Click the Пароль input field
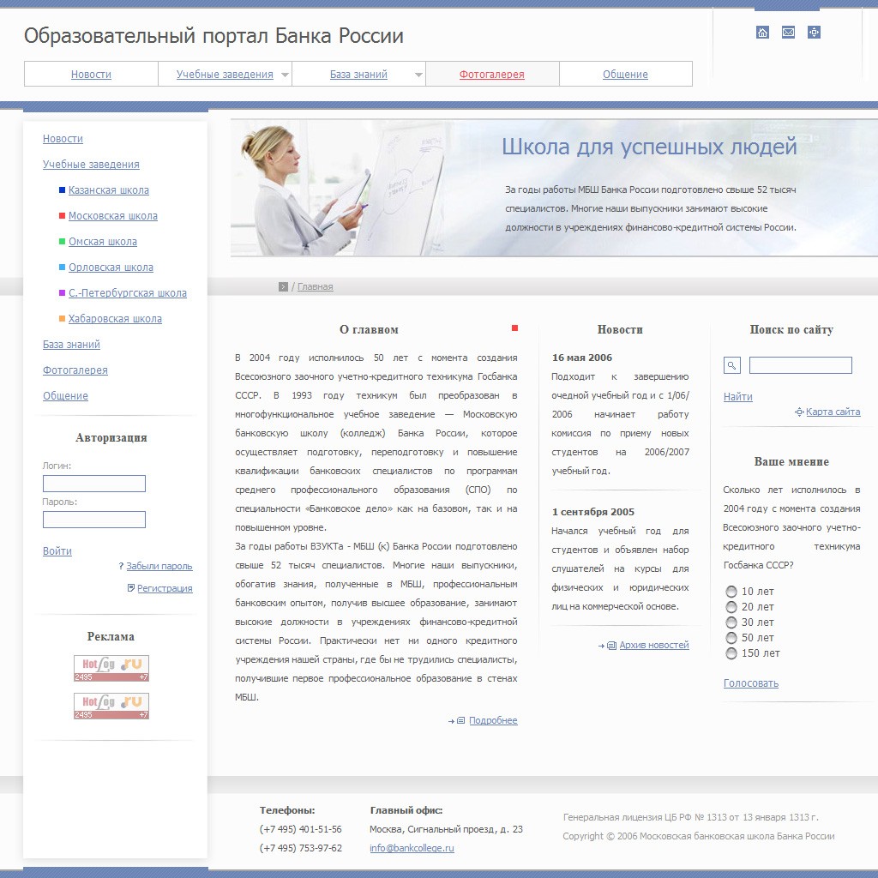Image resolution: width=878 pixels, height=878 pixels. coord(94,519)
